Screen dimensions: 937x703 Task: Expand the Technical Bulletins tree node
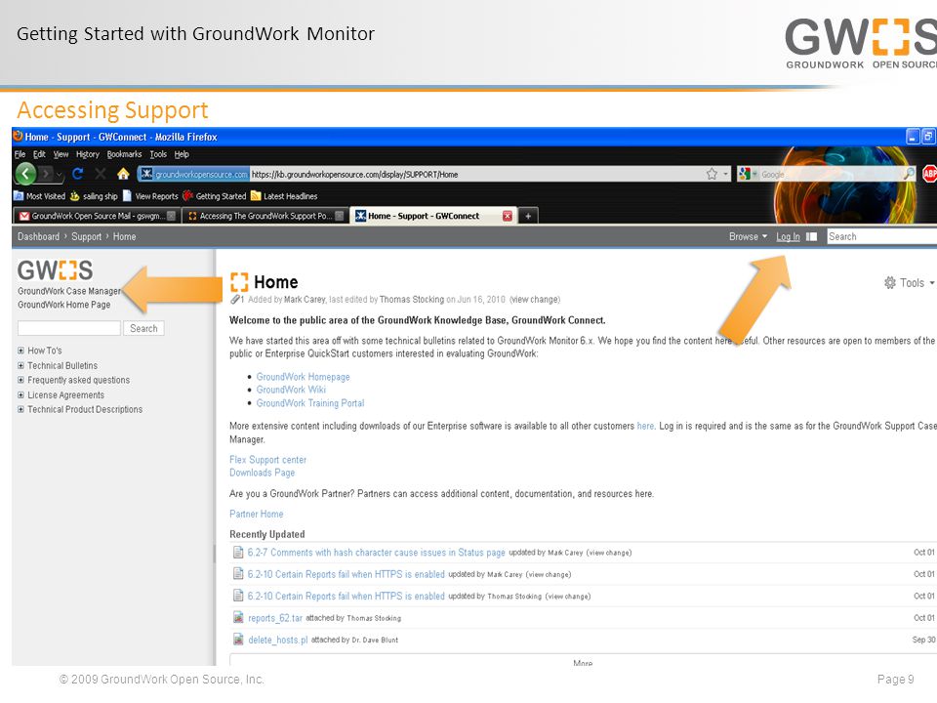(x=20, y=365)
